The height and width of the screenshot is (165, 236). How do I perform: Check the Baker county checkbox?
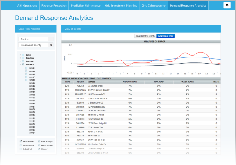23,55
